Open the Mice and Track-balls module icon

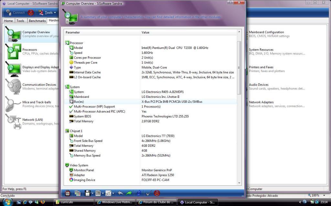pyautogui.click(x=13, y=104)
